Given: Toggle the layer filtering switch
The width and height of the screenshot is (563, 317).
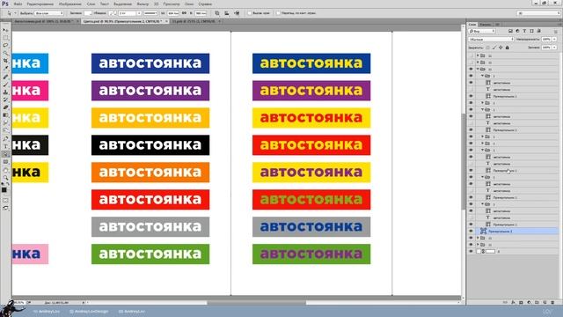Looking at the screenshot, I should [555, 32].
